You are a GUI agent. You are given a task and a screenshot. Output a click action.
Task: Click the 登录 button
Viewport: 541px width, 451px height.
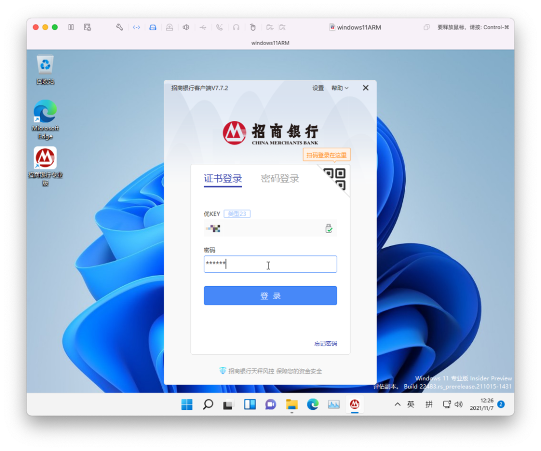pos(270,296)
